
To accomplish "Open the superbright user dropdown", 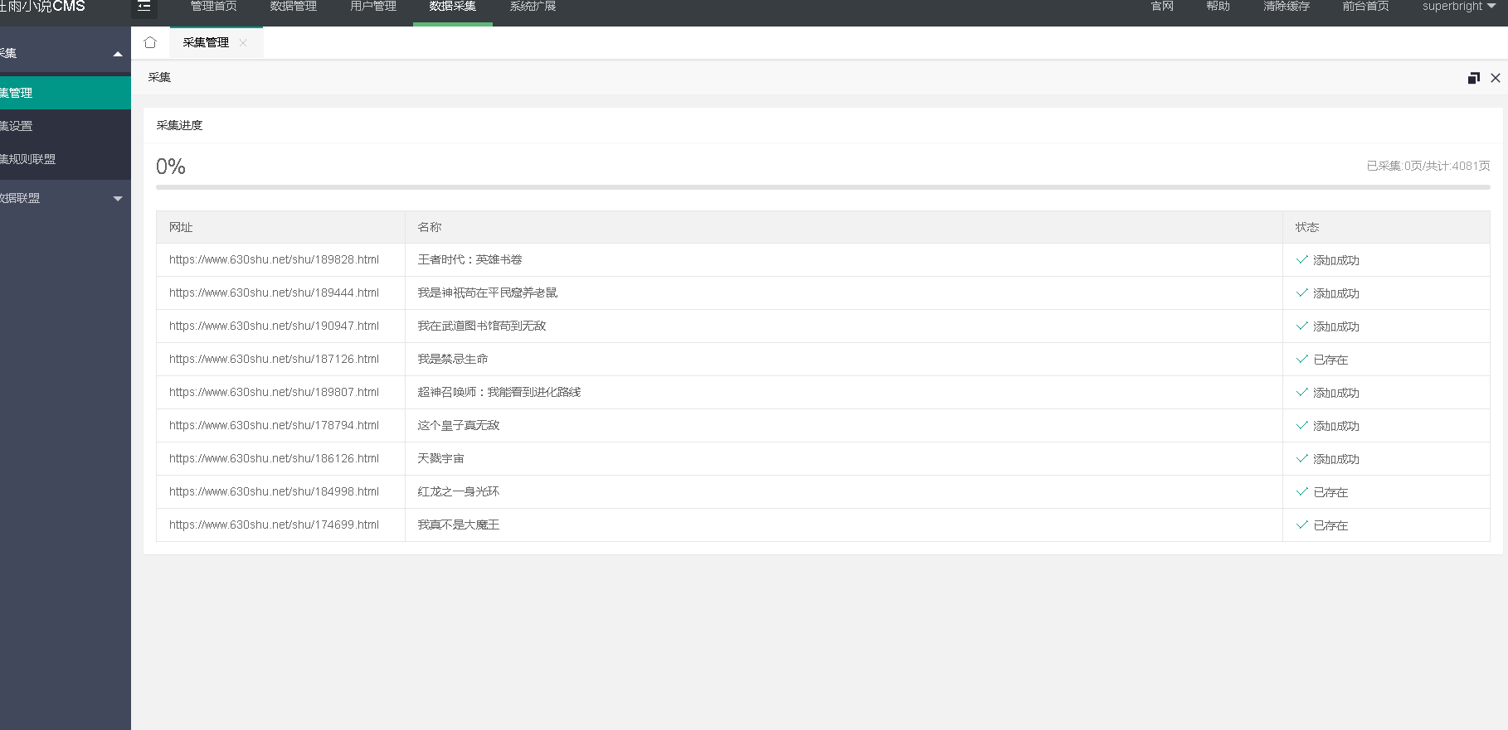I will (x=1458, y=7).
